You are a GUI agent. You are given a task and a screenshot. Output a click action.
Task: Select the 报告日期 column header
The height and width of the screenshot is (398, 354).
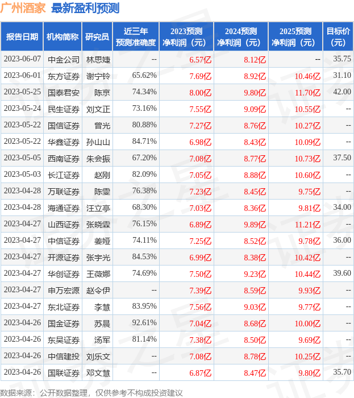(22, 37)
